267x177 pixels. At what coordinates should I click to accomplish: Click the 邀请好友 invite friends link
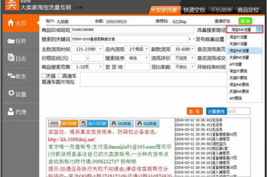[x=222, y=21]
